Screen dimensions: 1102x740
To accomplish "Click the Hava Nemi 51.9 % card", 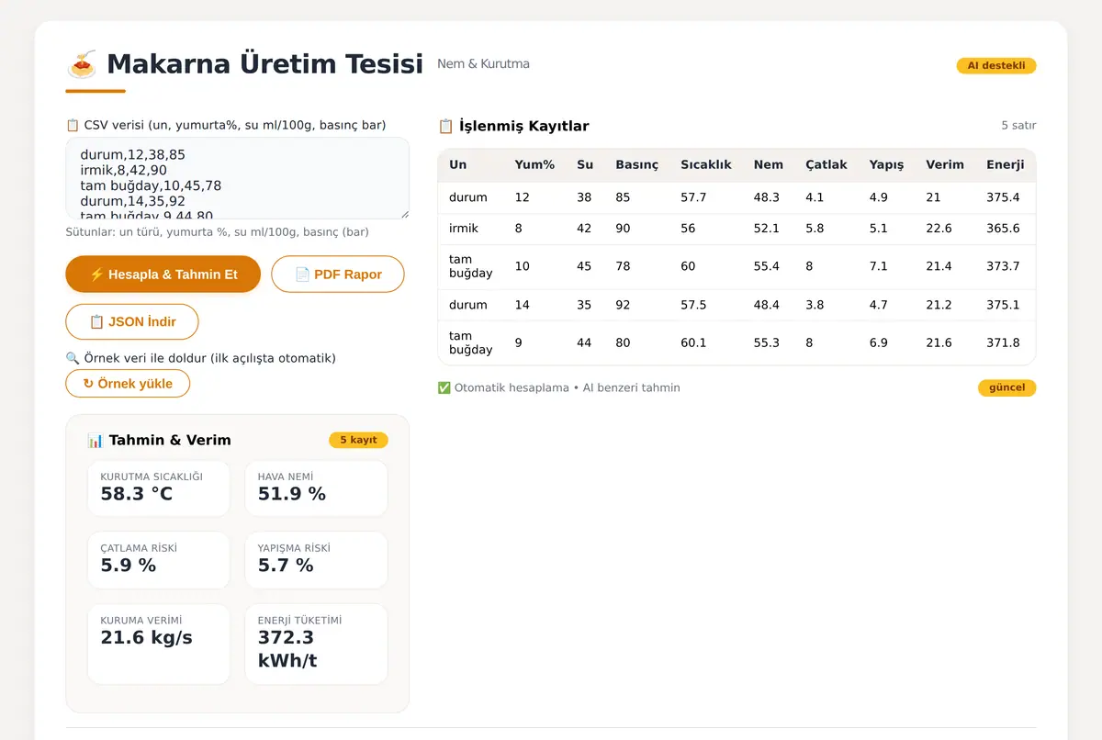I will pyautogui.click(x=316, y=488).
